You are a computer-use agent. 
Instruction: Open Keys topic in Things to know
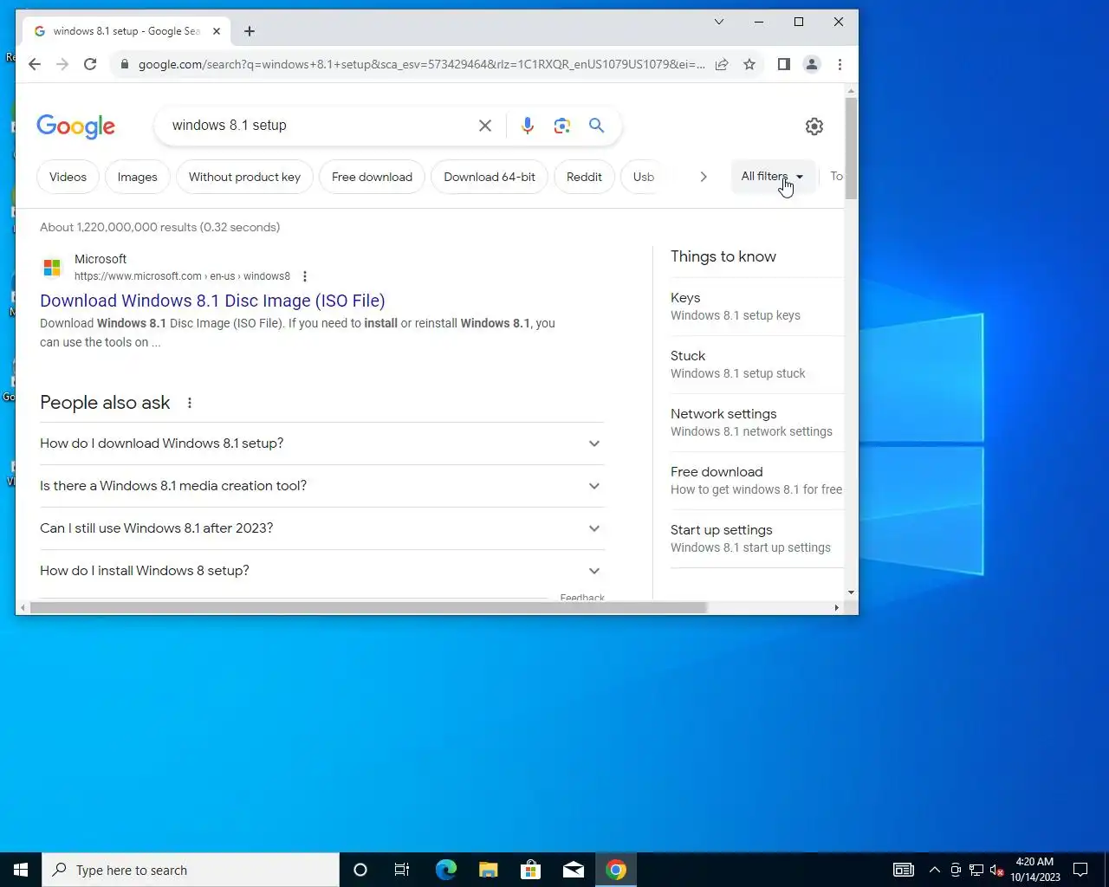point(756,307)
